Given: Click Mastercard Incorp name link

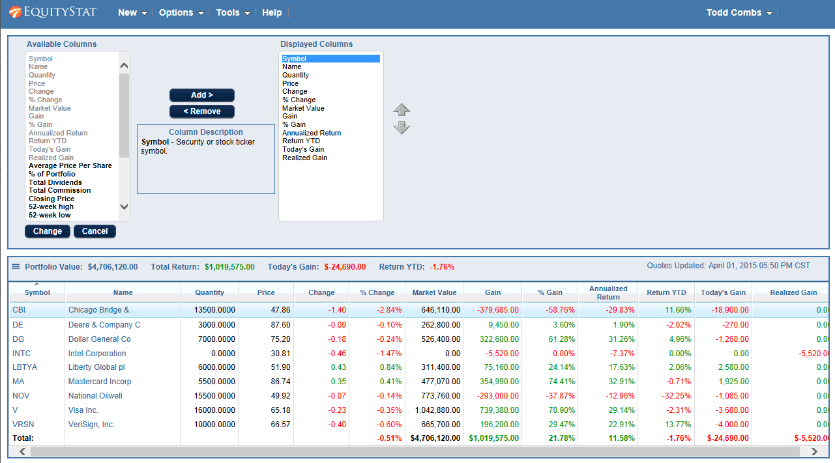Looking at the screenshot, I should [100, 382].
